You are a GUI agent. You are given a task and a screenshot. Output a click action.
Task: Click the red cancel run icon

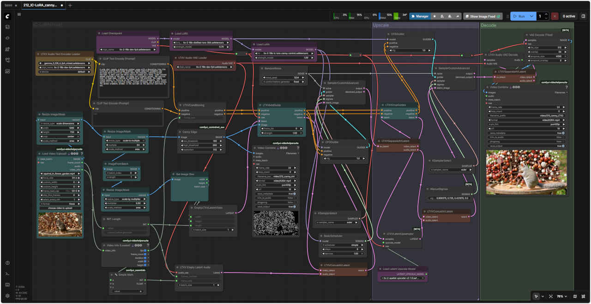click(555, 16)
